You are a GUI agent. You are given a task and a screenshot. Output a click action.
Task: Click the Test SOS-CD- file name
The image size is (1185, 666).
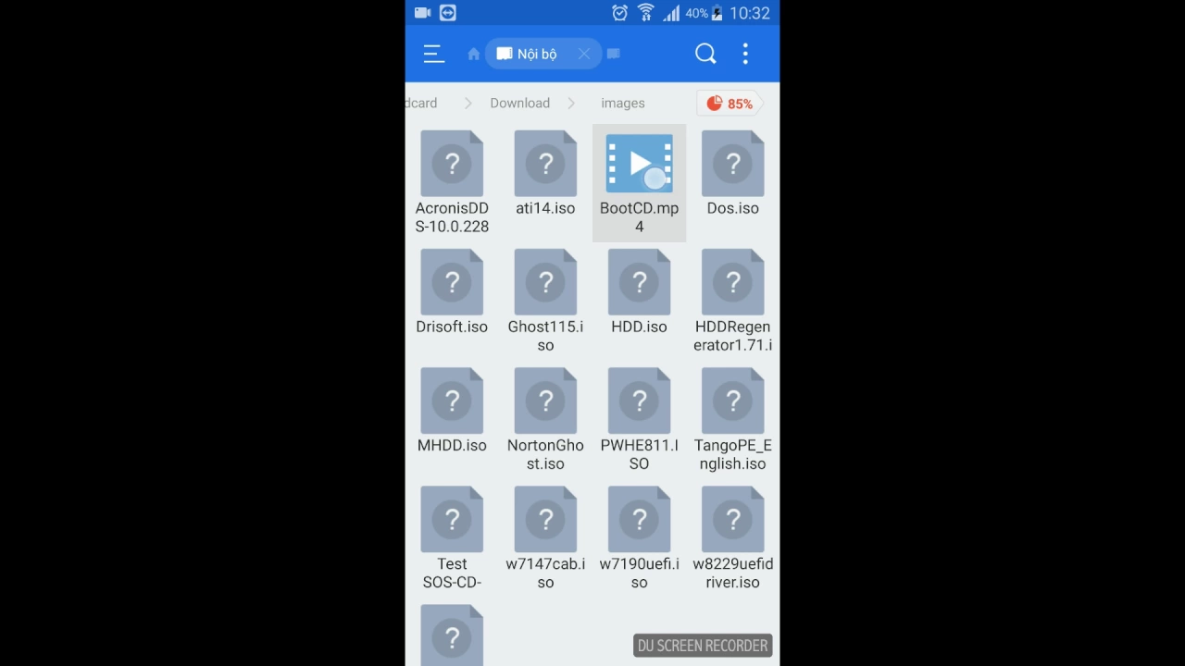pos(452,573)
